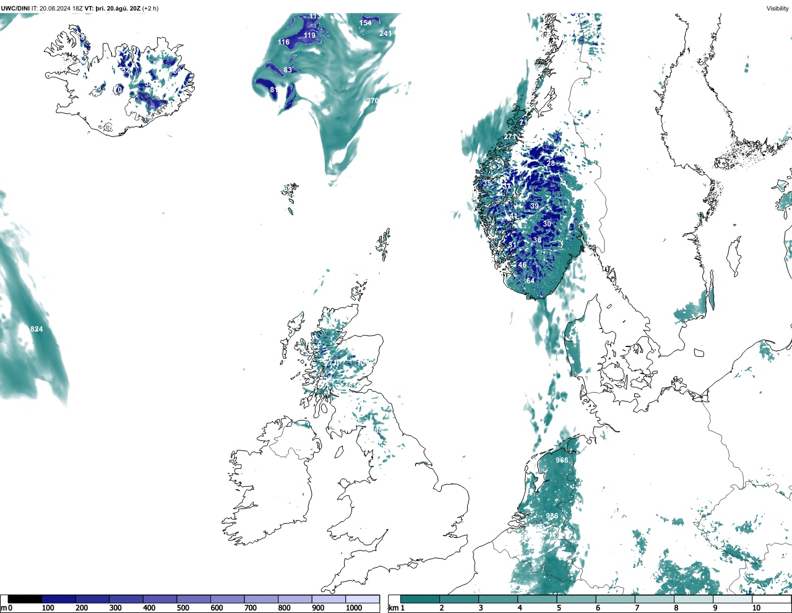792x613 pixels.
Task: Click the "28" value in Norway
Action: [551, 163]
